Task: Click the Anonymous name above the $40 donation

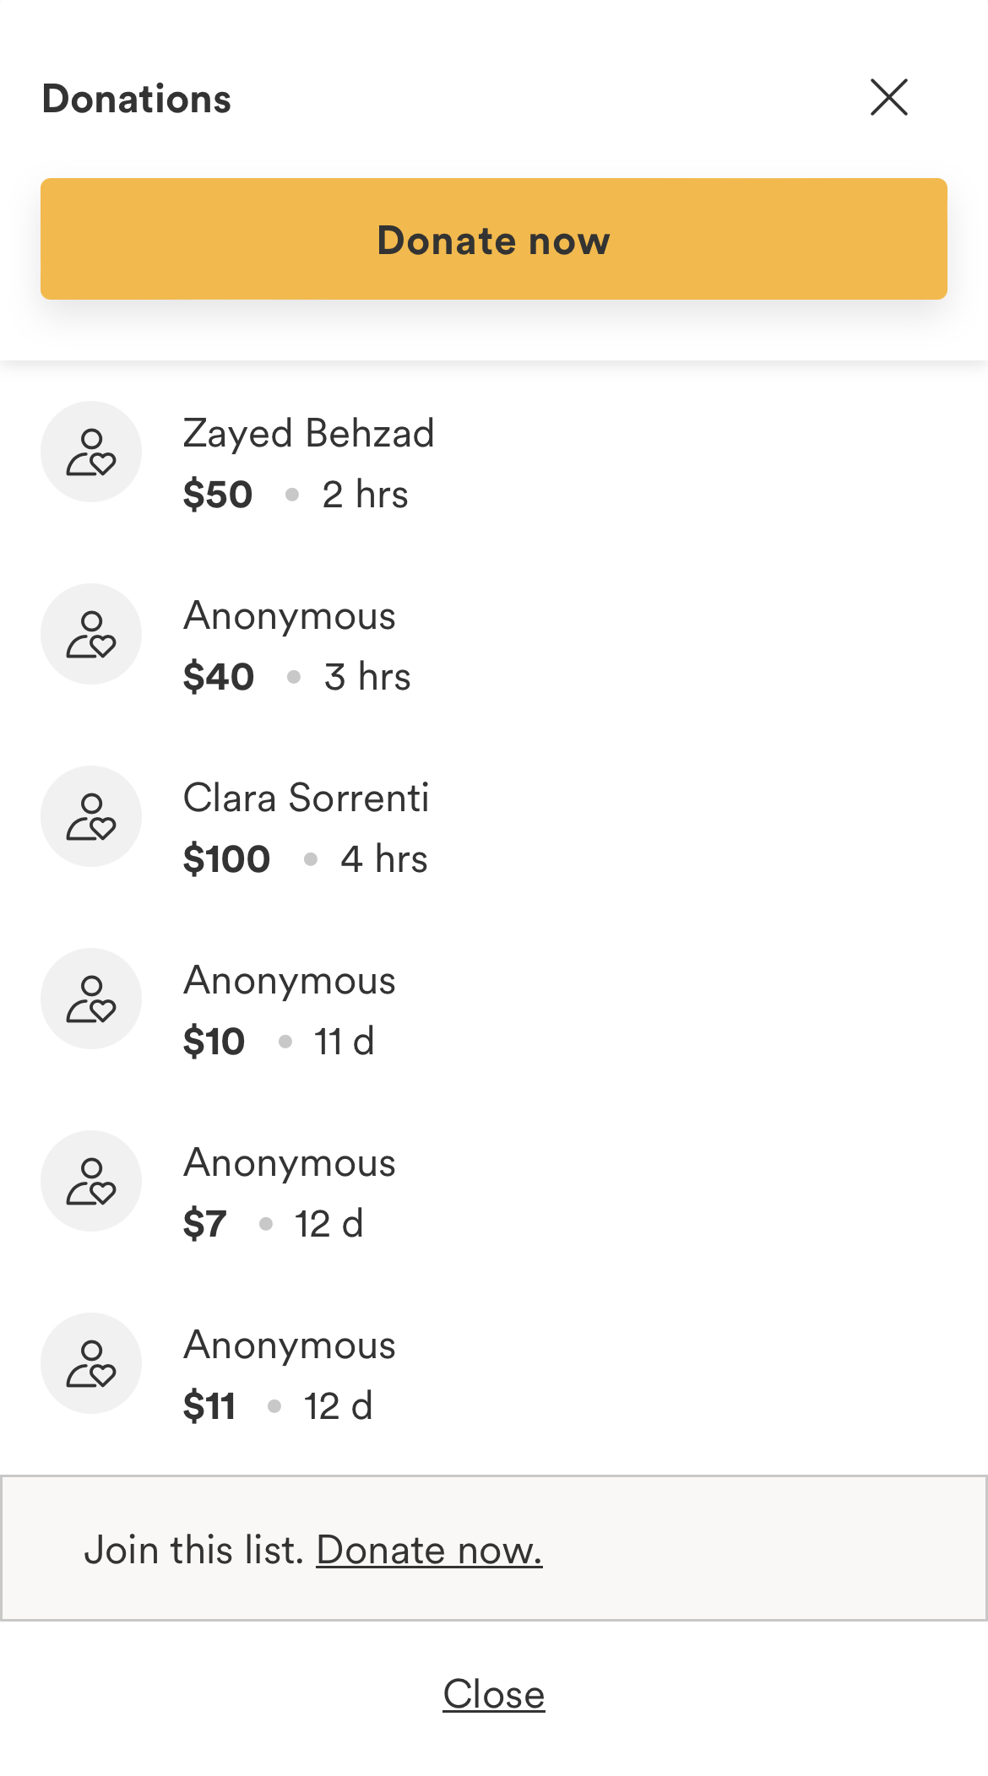Action: (x=290, y=617)
